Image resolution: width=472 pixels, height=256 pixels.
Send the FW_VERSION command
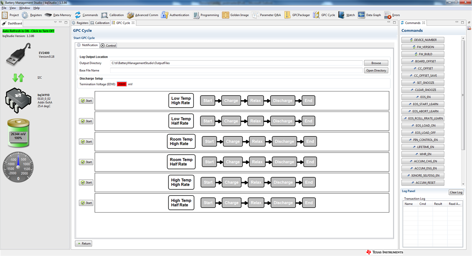click(423, 47)
